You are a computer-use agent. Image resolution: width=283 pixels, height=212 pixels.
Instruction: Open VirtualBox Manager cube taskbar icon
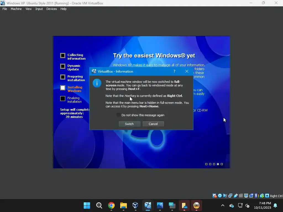tap(135, 205)
